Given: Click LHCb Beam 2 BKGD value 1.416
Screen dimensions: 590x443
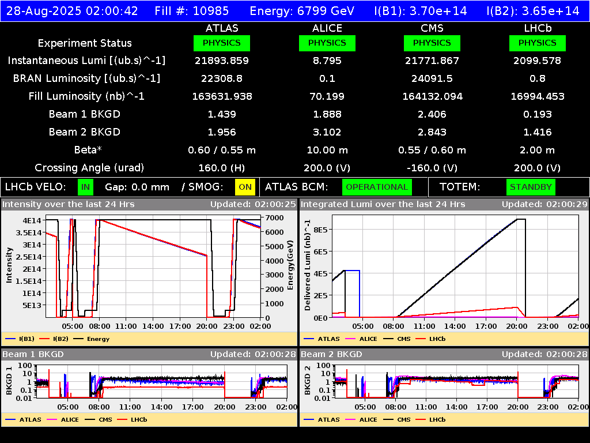Looking at the screenshot, I should click(x=538, y=132).
